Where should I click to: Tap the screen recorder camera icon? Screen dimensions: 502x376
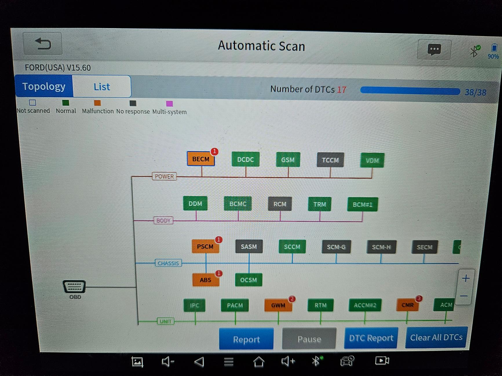coord(382,360)
